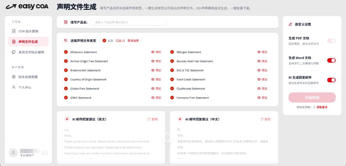Uncheck Animal Origin Free Statement checkbox
Image resolution: width=346 pixels, height=166 pixels.
pos(66,61)
